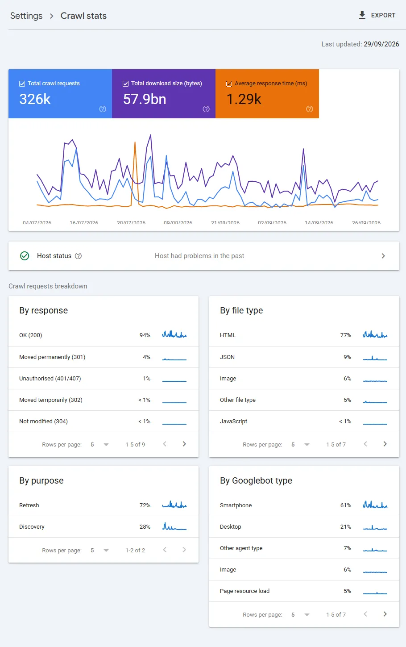406x647 pixels.
Task: Open the Image file type row
Action: tap(304, 378)
